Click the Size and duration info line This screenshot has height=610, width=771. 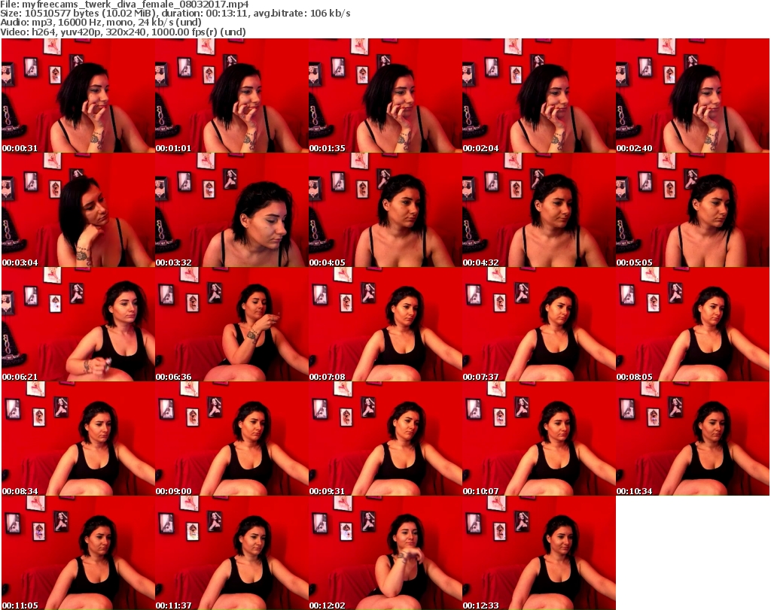click(175, 14)
